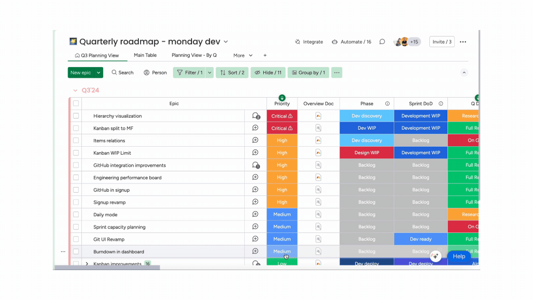Screen dimensions: 533x300
Task: Switch to Planning View - By Q tab
Action: tap(194, 55)
